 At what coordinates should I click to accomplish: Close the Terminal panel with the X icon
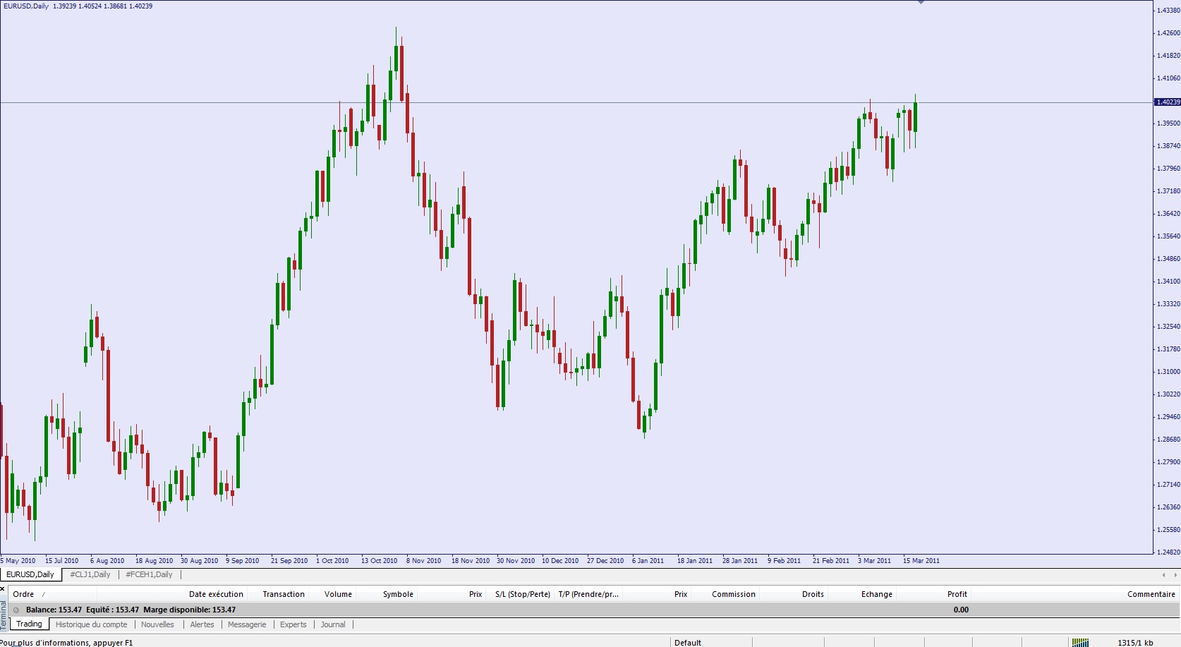[3, 588]
